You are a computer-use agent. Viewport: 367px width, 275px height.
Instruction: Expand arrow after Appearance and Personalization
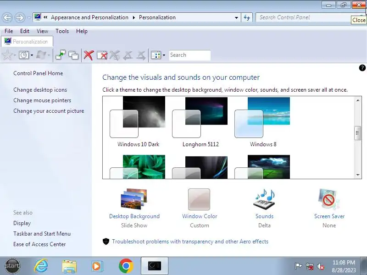pyautogui.click(x=133, y=17)
